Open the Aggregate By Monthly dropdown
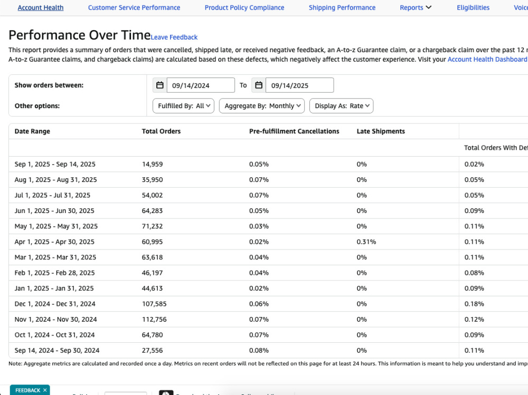This screenshot has width=528, height=395. [x=262, y=105]
